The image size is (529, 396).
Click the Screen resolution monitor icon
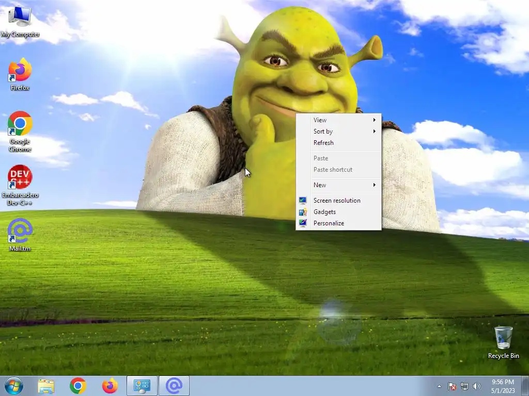click(303, 201)
